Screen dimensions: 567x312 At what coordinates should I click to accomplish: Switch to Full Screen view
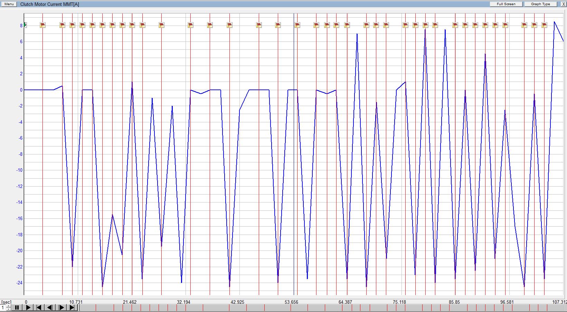tap(506, 4)
